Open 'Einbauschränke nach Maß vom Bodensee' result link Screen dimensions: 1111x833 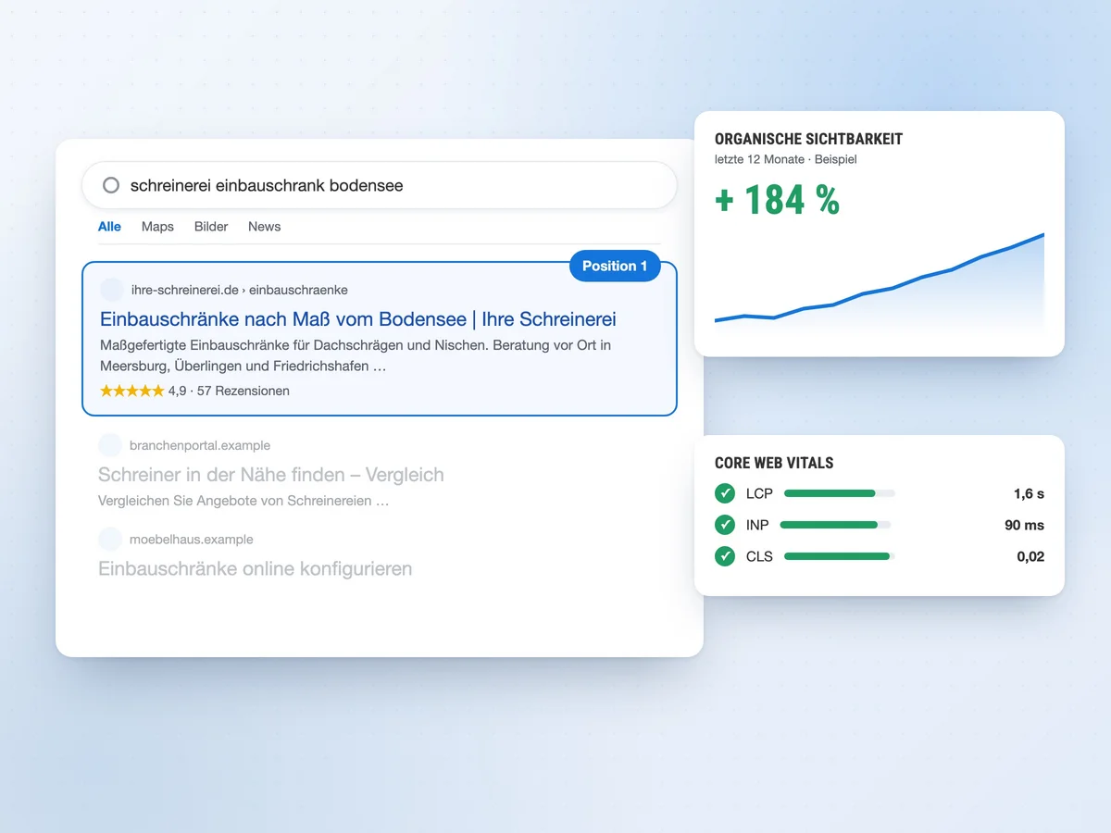357,319
